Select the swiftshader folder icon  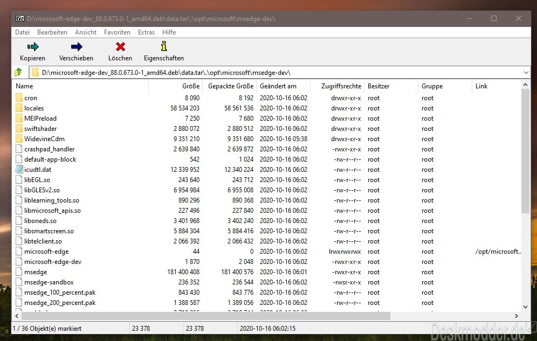[x=19, y=129]
